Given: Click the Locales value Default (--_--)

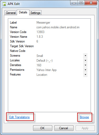Looking at the screenshot, I should (x=44, y=61).
